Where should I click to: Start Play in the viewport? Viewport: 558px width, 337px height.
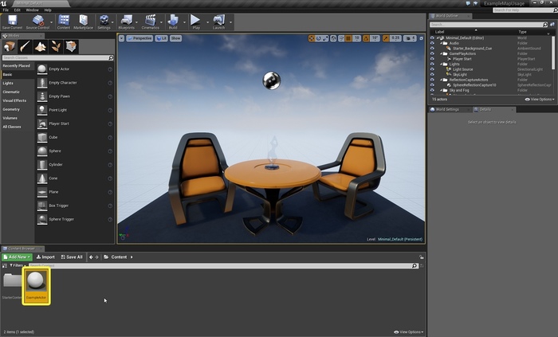[196, 22]
